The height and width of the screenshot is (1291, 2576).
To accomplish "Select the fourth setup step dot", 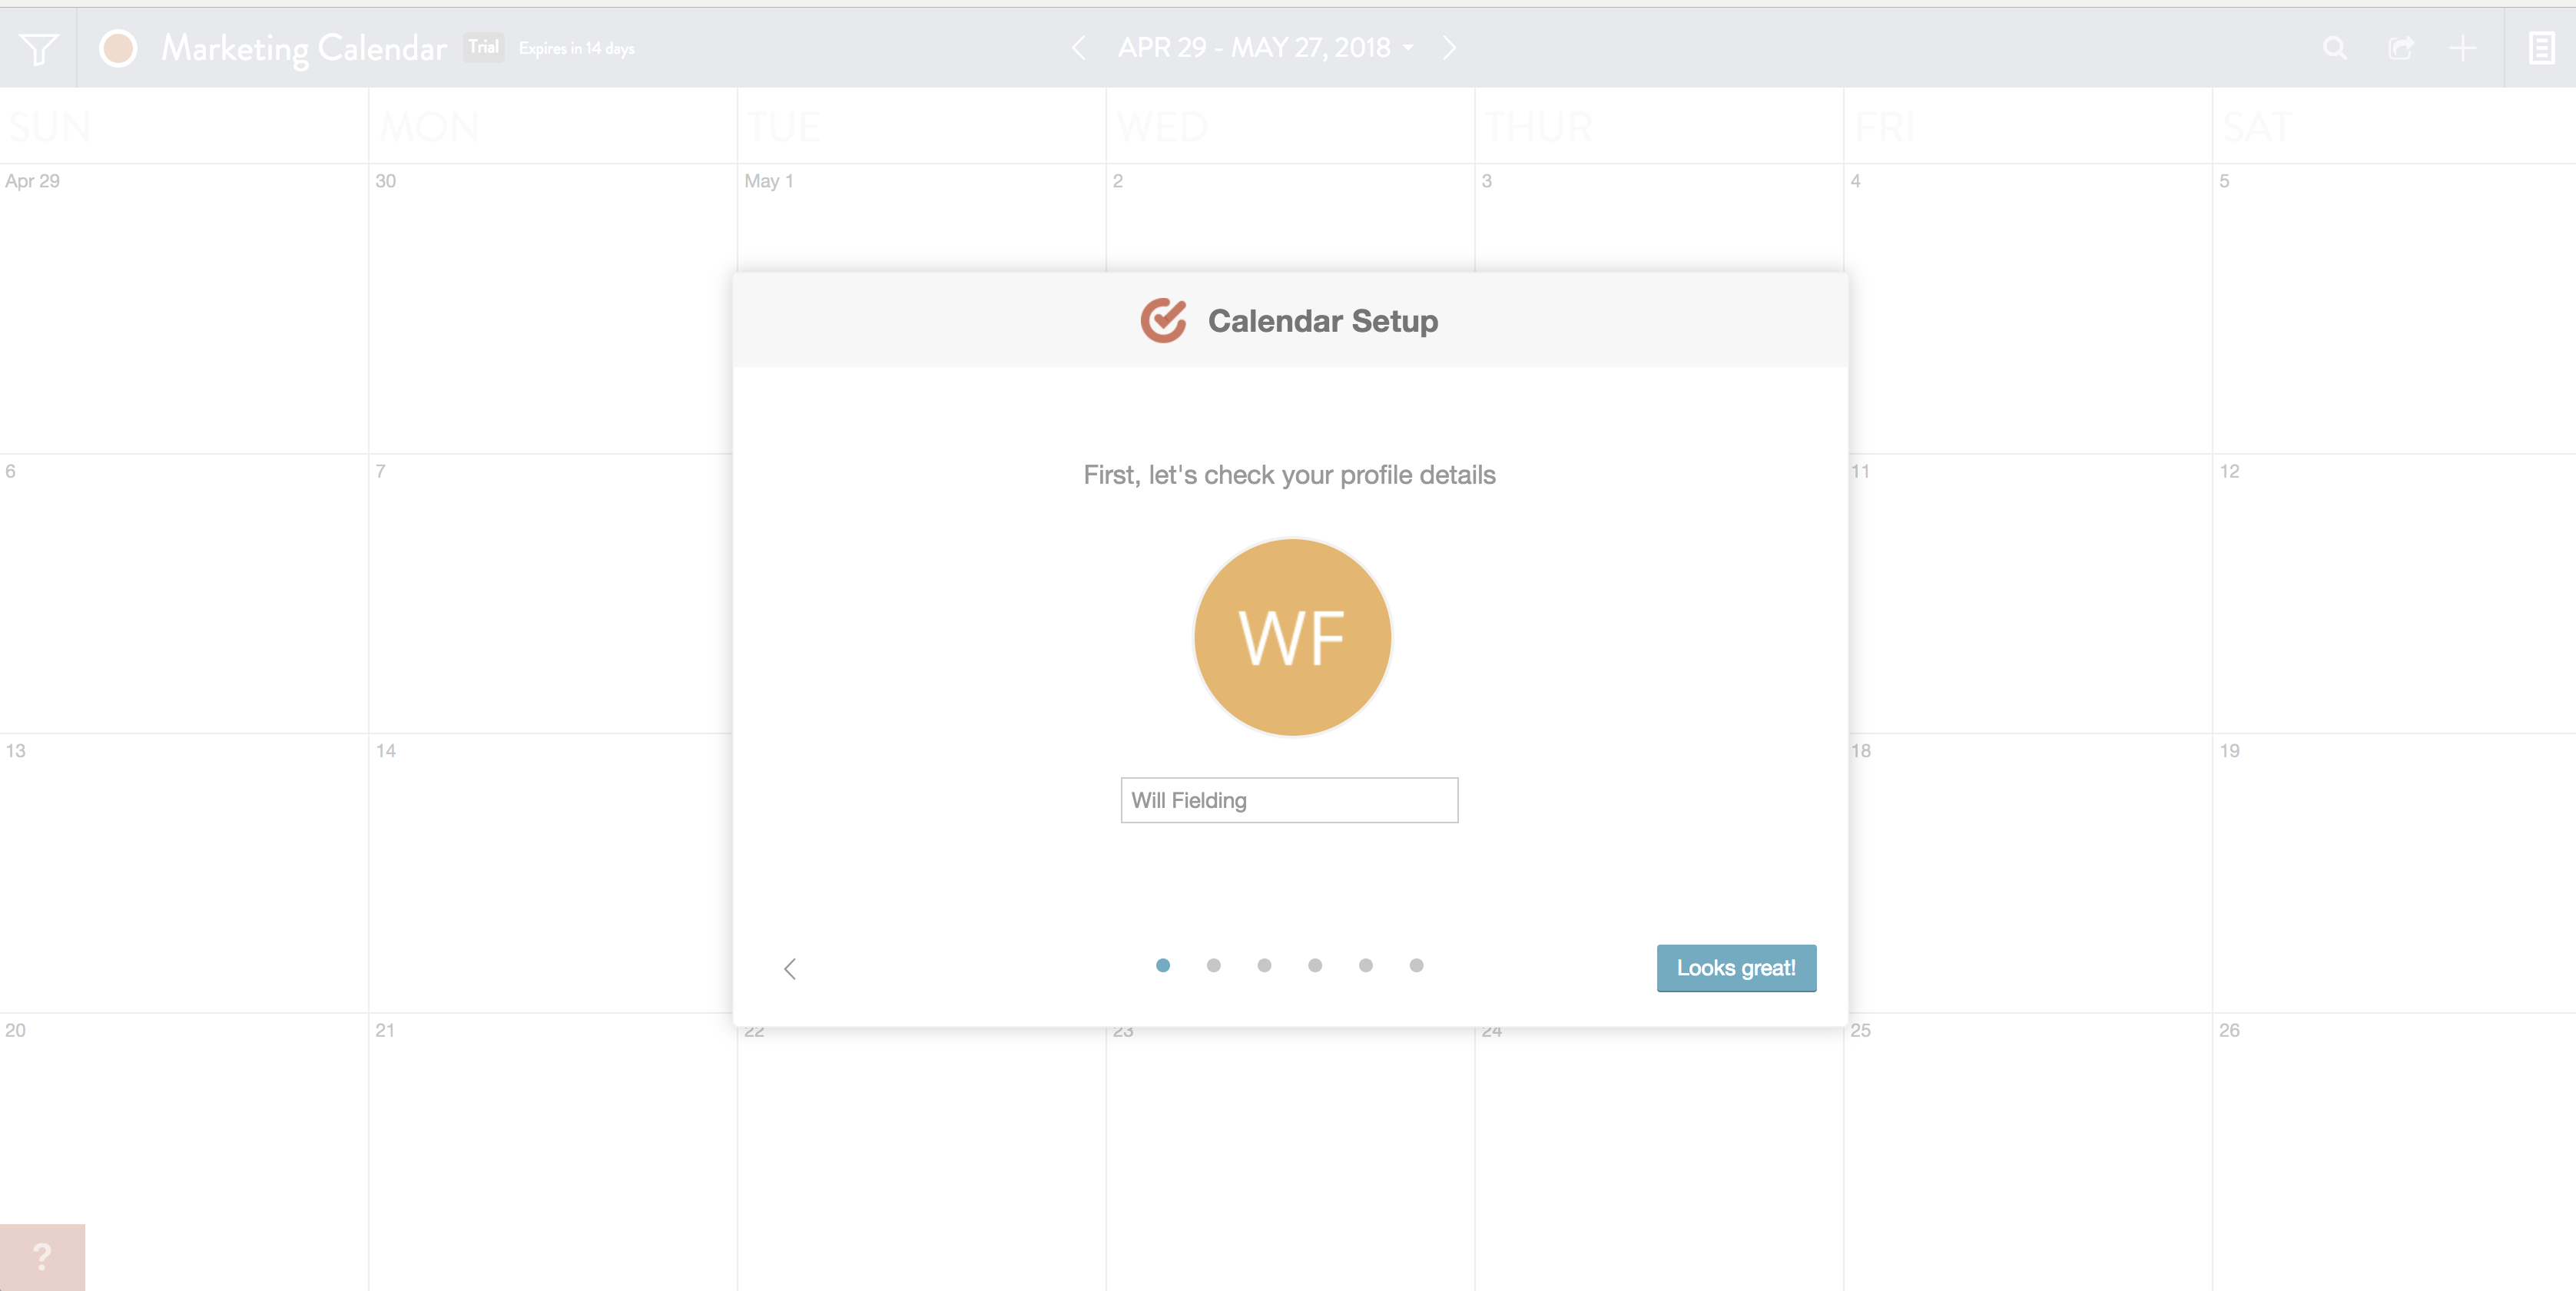I will coord(1315,965).
